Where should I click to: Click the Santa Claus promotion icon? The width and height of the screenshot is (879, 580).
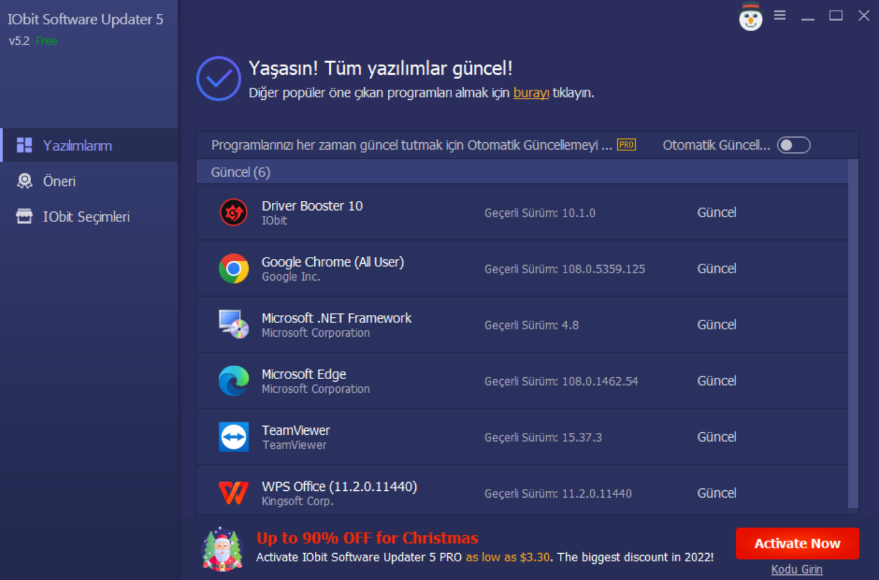pyautogui.click(x=223, y=549)
